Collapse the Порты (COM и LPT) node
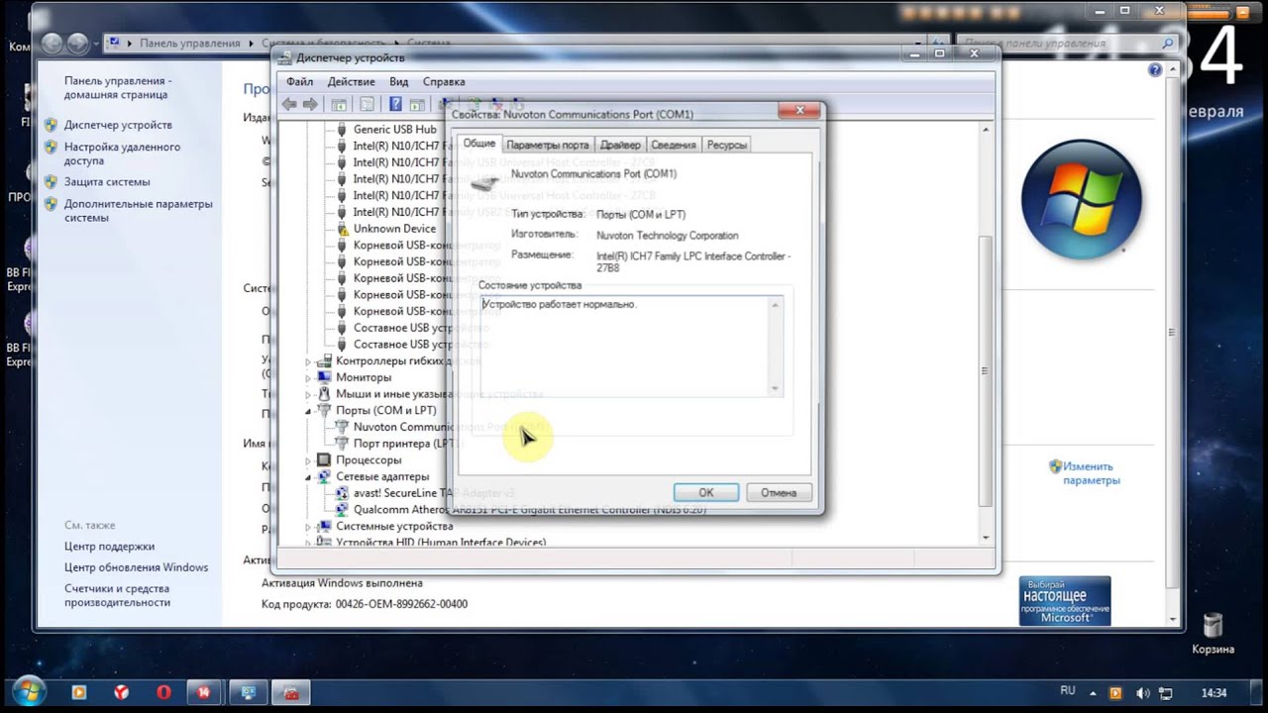Screen dimensions: 1268x713 tap(308, 411)
